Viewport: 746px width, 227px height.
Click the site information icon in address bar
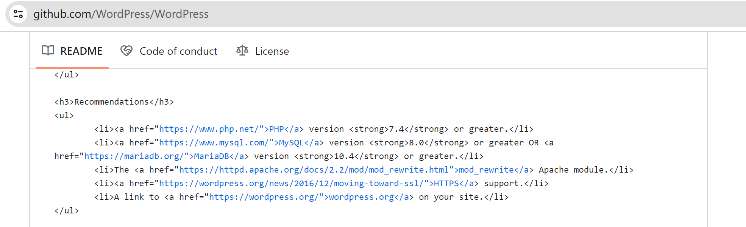point(18,14)
